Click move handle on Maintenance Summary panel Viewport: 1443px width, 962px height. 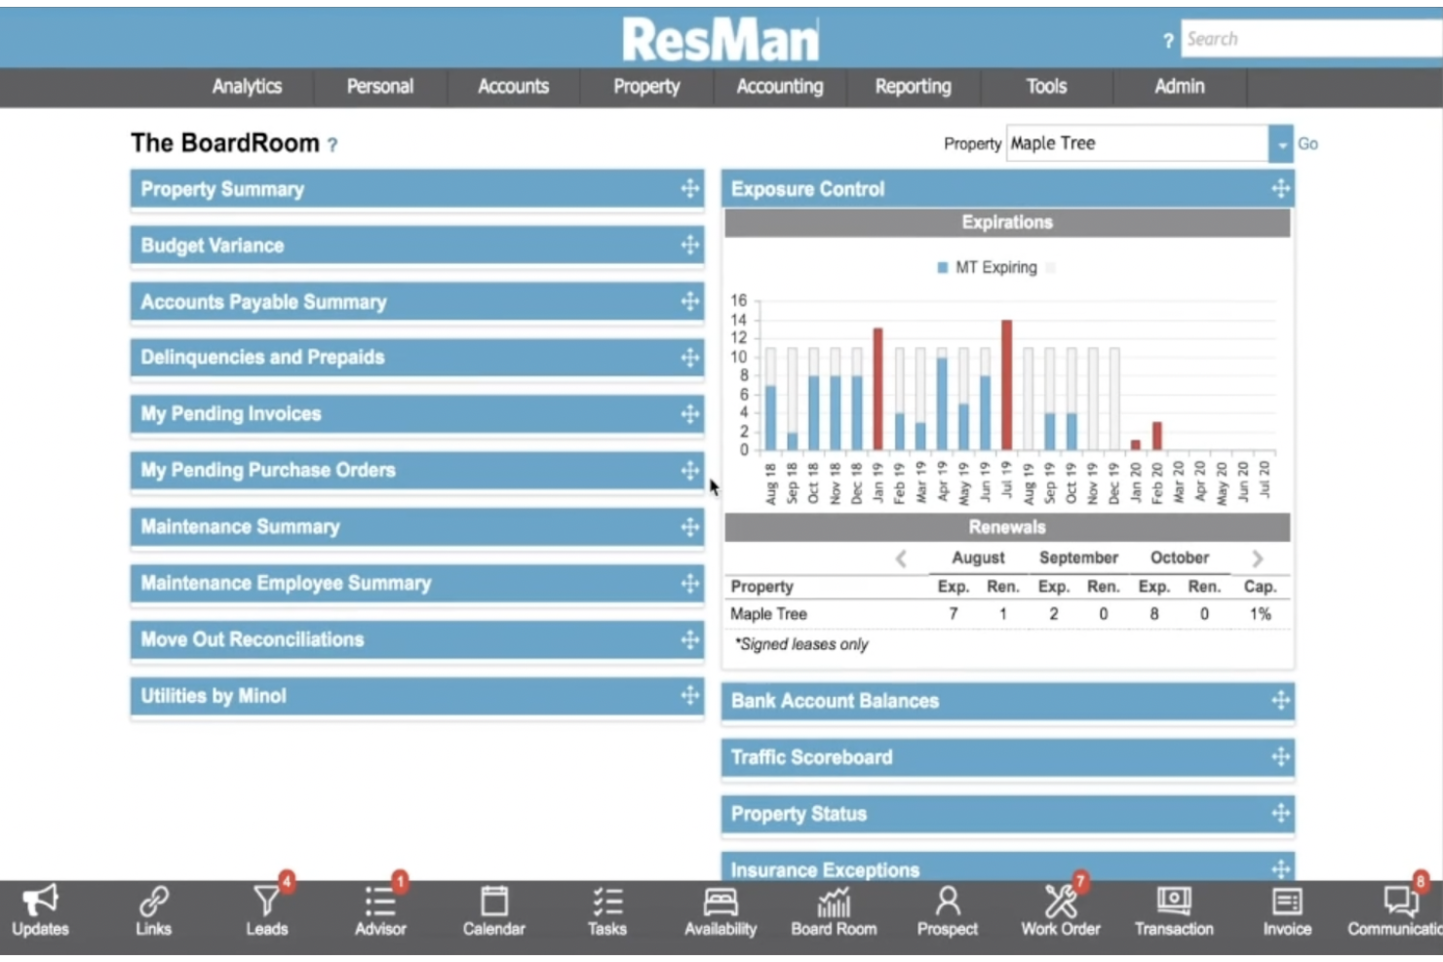pos(690,527)
